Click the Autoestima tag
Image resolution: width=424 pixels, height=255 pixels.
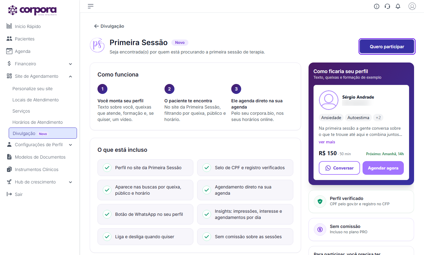tap(358, 118)
